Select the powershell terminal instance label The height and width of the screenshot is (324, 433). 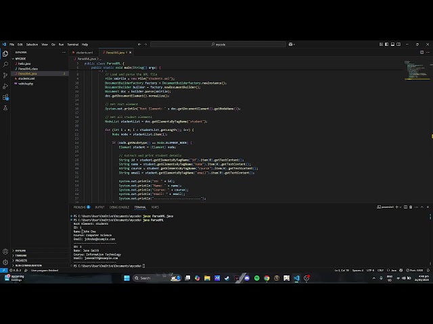tap(385, 207)
